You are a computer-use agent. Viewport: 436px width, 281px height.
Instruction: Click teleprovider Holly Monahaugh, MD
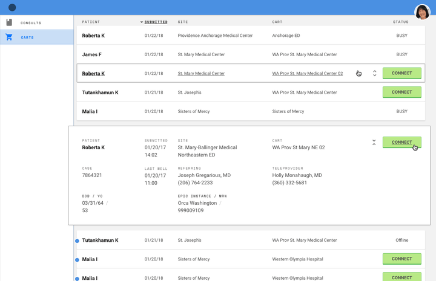point(297,175)
